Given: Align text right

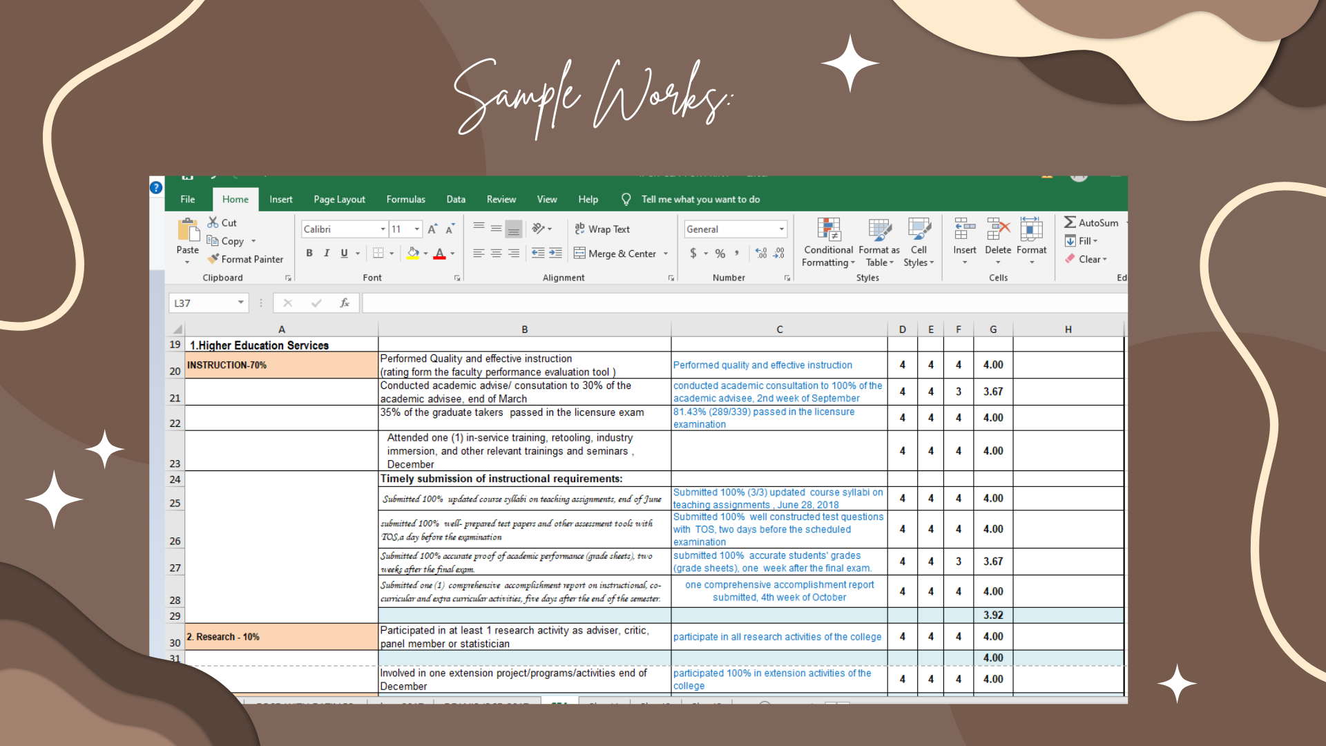Looking at the screenshot, I should point(513,254).
